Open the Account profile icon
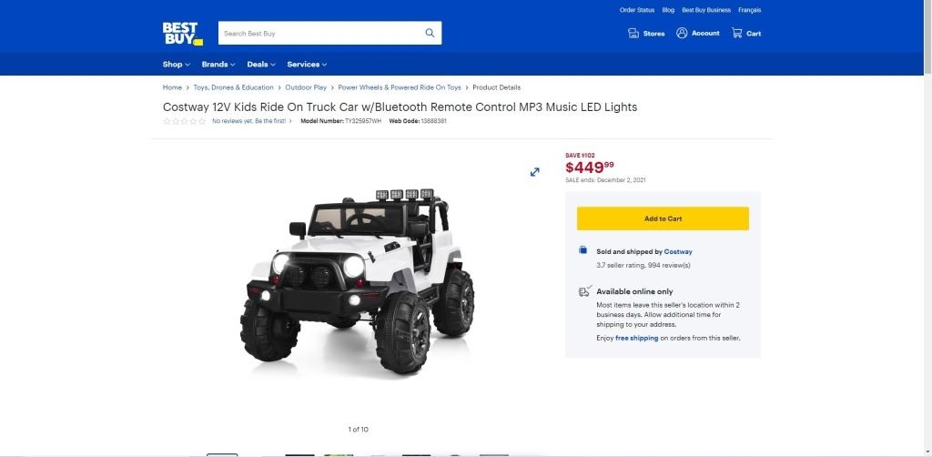Image resolution: width=932 pixels, height=457 pixels. pyautogui.click(x=682, y=34)
